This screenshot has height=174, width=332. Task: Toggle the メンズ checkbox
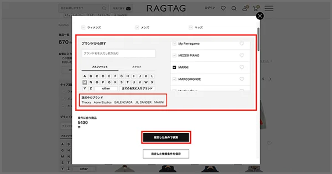pos(137,27)
